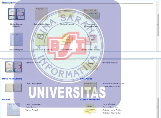Click the Data Pendukung section heading
This screenshot has height=118, width=161.
(x=12, y=79)
